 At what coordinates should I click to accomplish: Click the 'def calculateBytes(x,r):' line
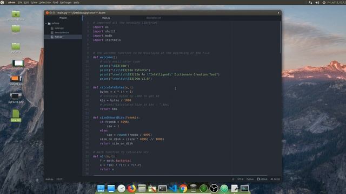(114, 87)
